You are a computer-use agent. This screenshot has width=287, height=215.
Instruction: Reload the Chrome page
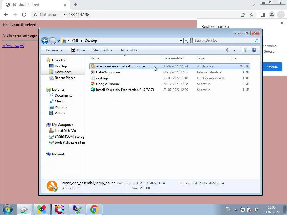[x=24, y=15]
